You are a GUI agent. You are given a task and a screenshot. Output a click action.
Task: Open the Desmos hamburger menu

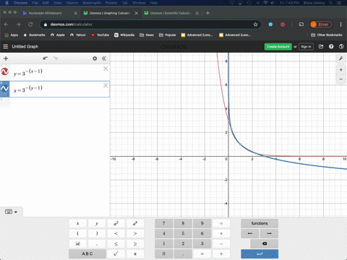coord(6,46)
